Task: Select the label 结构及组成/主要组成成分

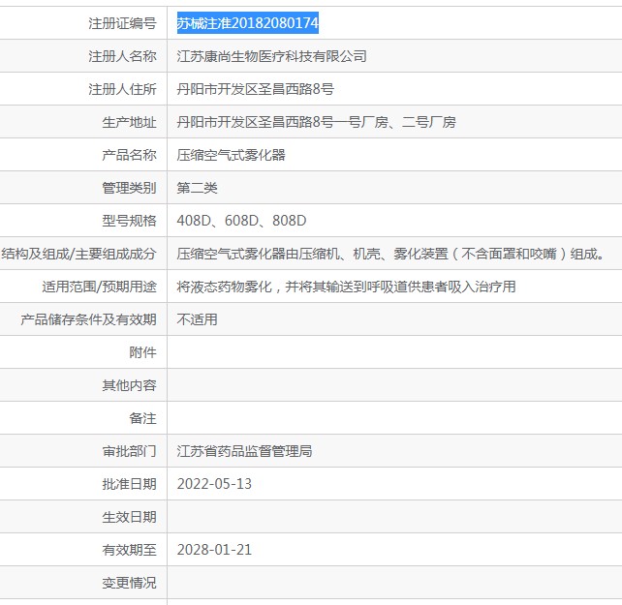Action: pos(78,254)
